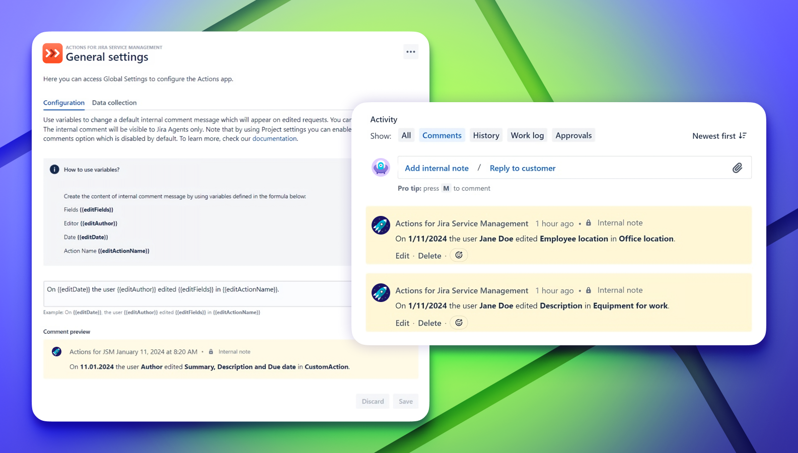This screenshot has height=453, width=798.
Task: Click the rocket avatar on the Office location comment
Action: [x=381, y=225]
